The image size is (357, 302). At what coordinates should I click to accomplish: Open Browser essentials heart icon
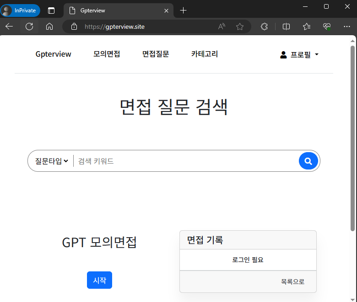pos(327,26)
